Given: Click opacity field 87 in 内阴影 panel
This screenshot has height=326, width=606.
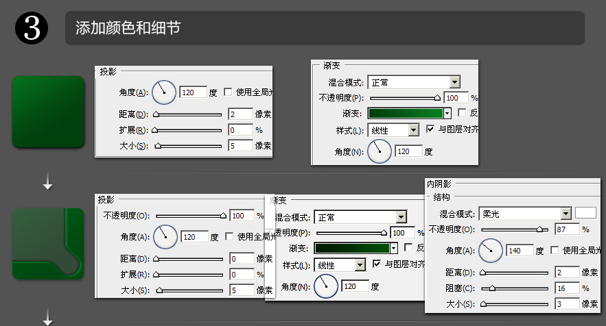Looking at the screenshot, I should point(567,229).
